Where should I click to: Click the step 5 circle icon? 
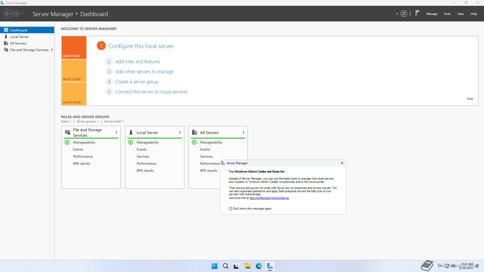coord(109,92)
